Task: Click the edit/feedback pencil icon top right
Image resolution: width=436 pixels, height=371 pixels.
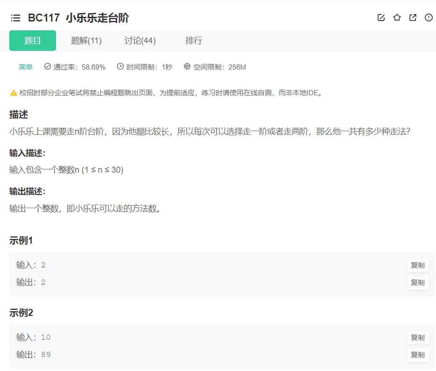Action: (x=380, y=17)
